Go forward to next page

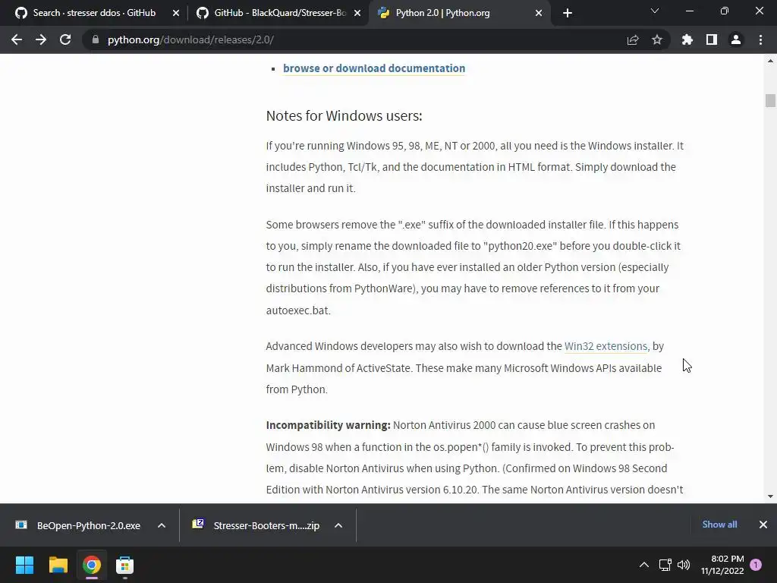pyautogui.click(x=41, y=39)
